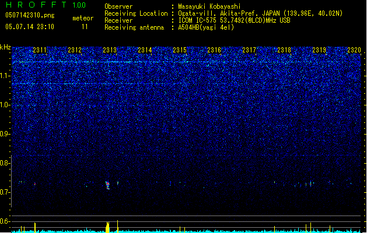Click the HROFFT 1.0.0 title text
The height and width of the screenshot is (233, 367).
point(46,5)
